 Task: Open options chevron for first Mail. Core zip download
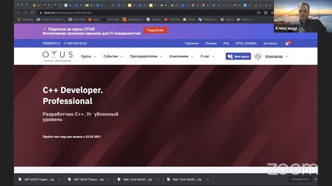(158, 179)
